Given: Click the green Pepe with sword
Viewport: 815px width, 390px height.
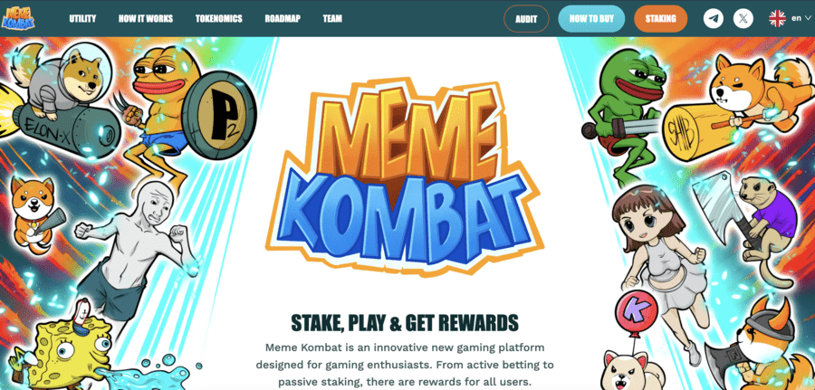Looking at the screenshot, I should point(623,114).
